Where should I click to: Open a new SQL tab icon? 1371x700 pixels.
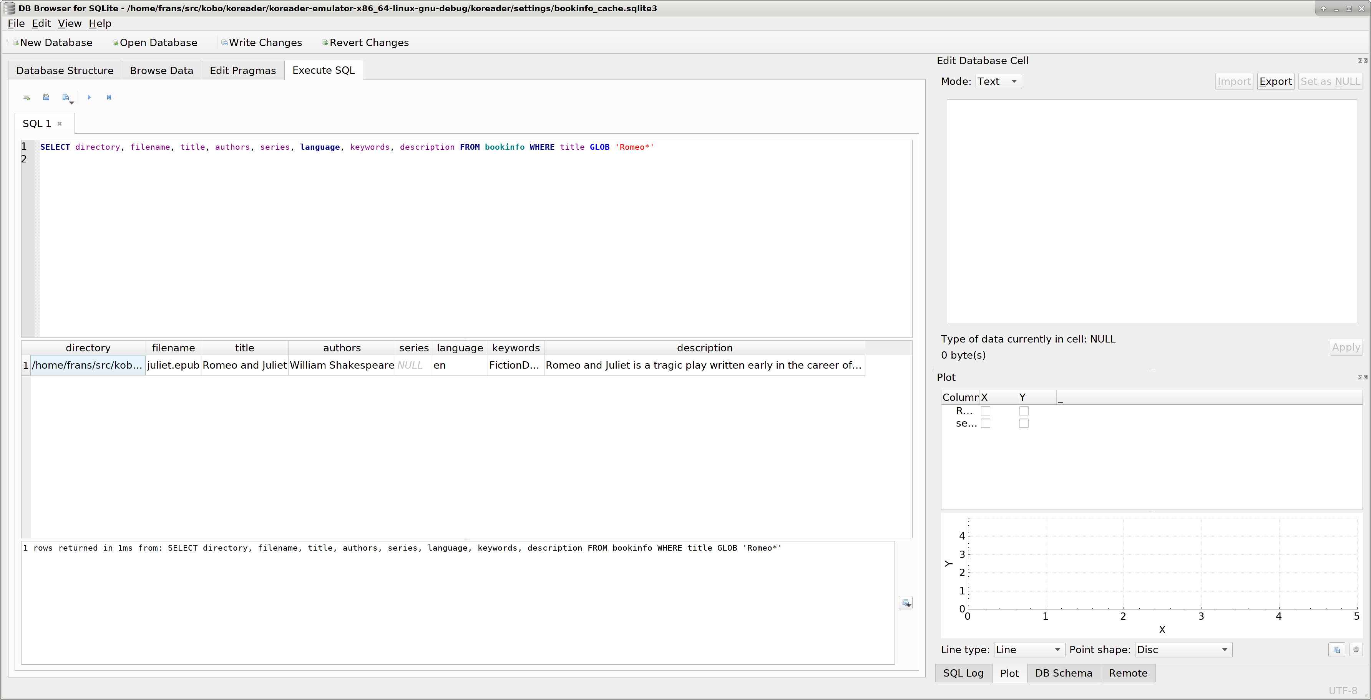pyautogui.click(x=27, y=98)
